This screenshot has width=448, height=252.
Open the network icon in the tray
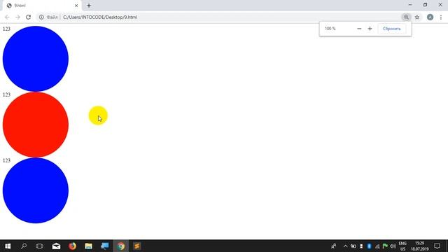click(377, 246)
